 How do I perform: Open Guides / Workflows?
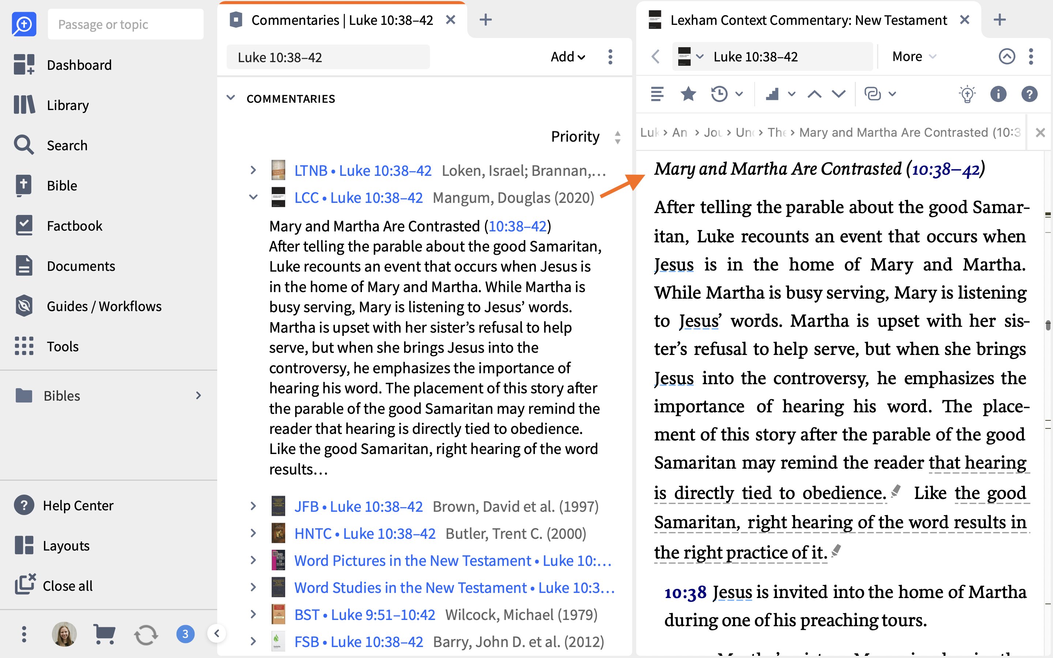pos(88,306)
